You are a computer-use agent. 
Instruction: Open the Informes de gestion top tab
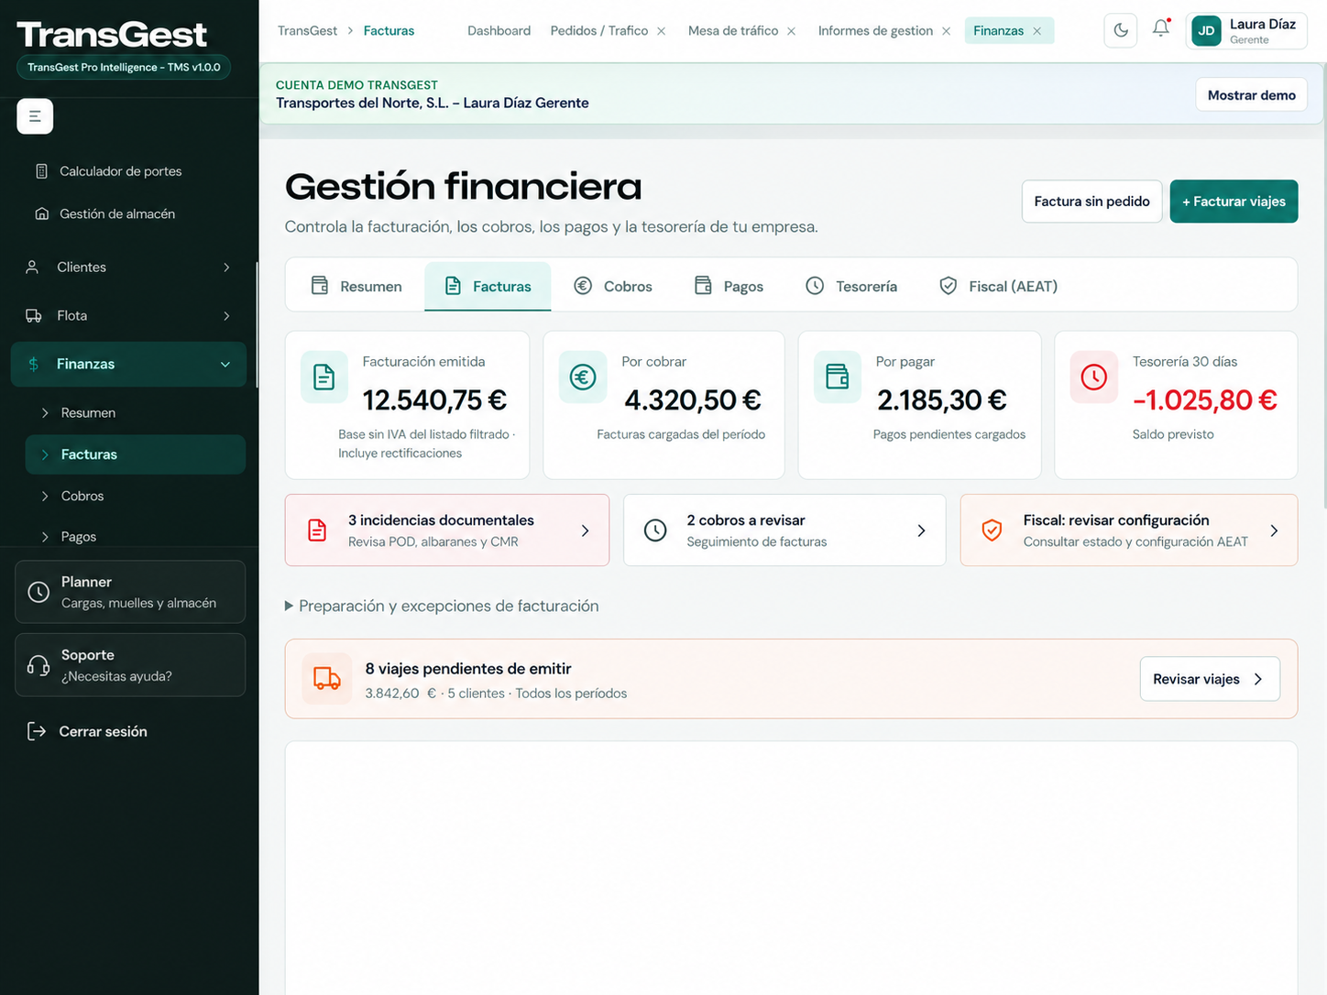click(x=875, y=31)
